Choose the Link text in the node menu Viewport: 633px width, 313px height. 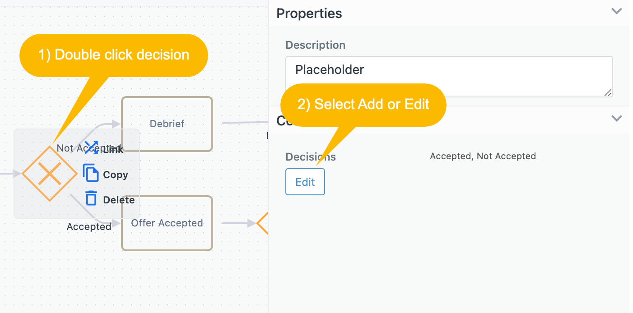coord(113,149)
